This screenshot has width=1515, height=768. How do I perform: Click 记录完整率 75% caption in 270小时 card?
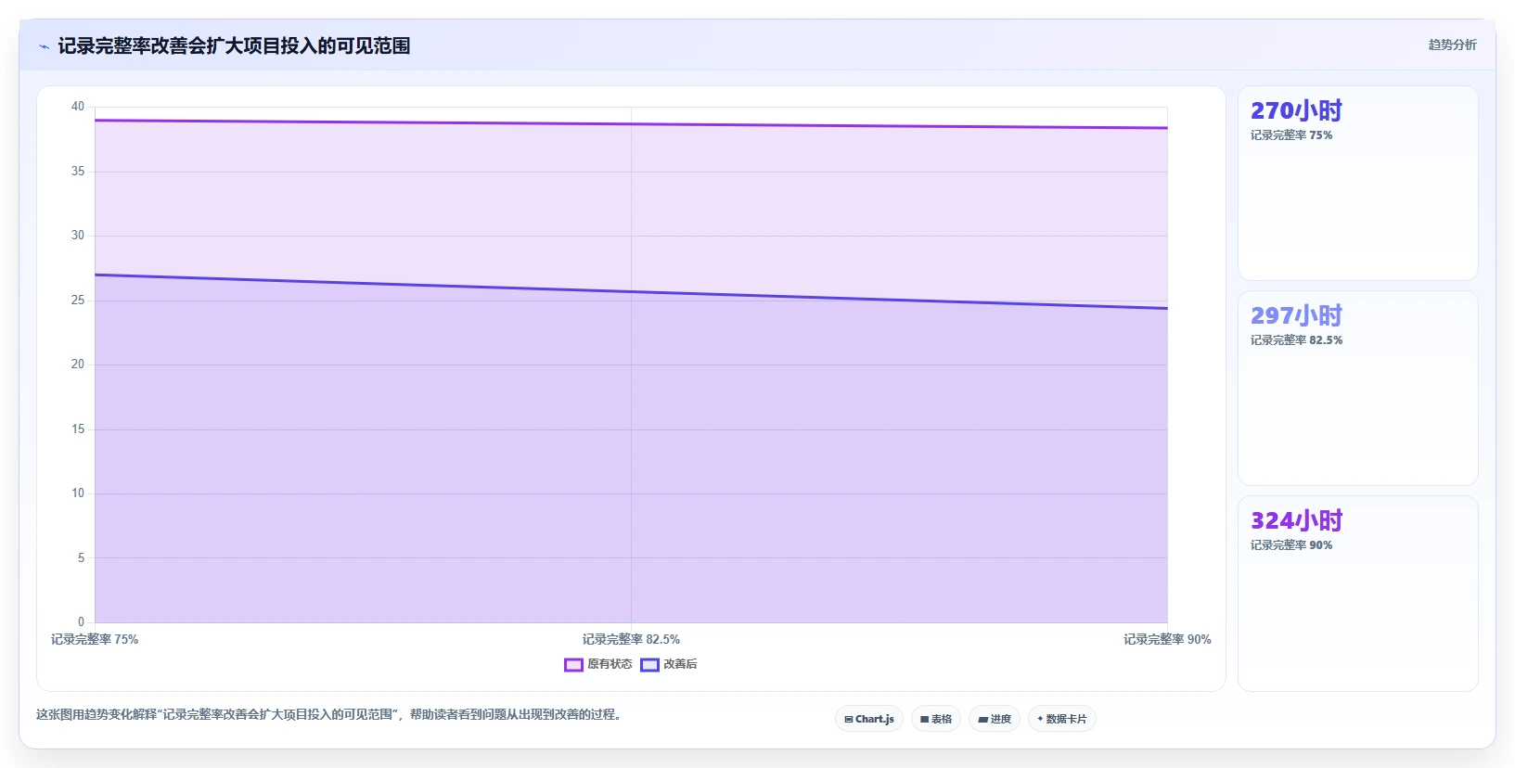click(1291, 135)
